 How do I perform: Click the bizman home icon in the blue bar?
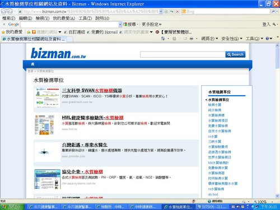point(32,64)
